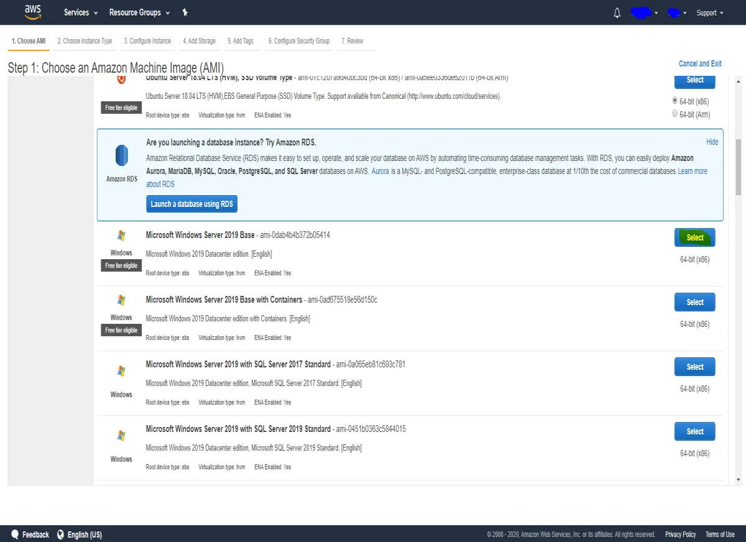Go to 3. Configure Instance tab

click(147, 41)
